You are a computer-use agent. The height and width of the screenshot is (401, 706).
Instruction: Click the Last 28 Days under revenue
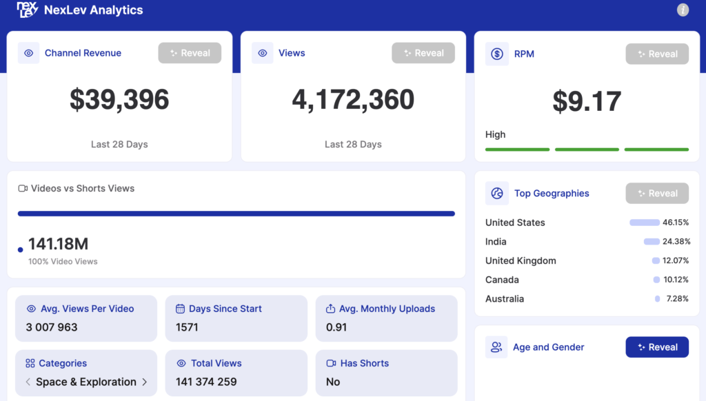tap(119, 145)
